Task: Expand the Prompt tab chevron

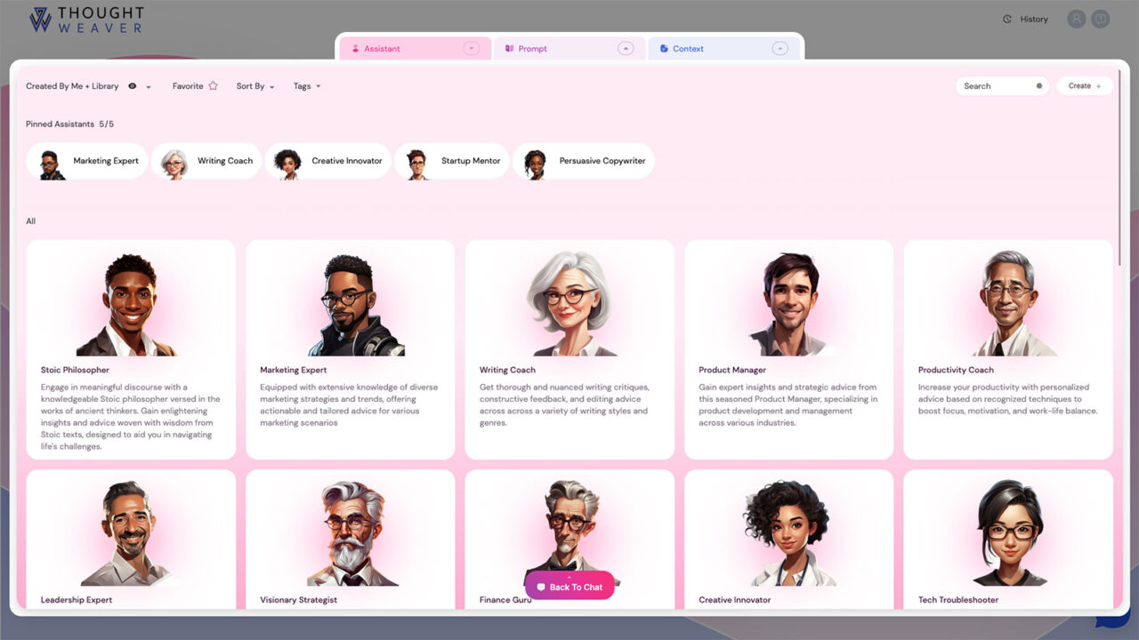Action: (x=626, y=49)
